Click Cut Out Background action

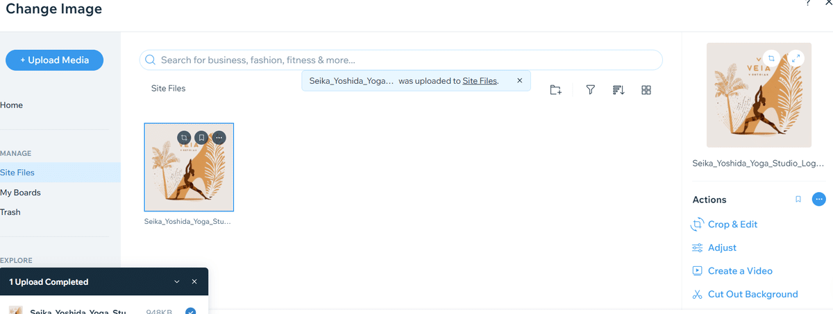tap(745, 294)
